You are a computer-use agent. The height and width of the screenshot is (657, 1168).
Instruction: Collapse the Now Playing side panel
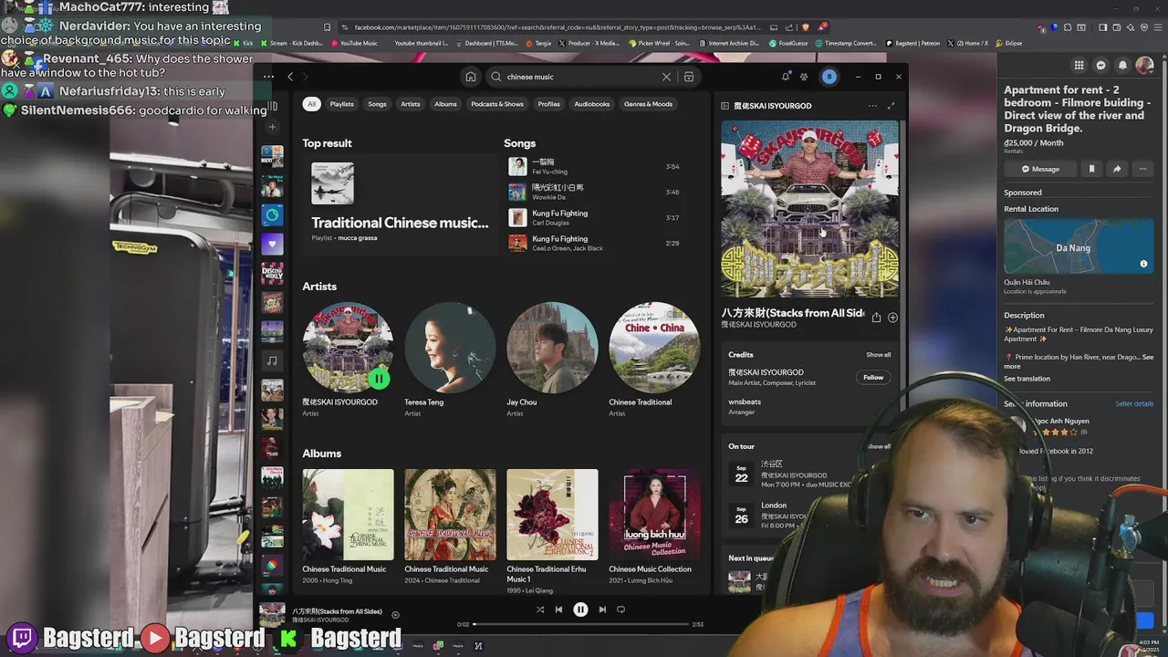click(x=725, y=106)
